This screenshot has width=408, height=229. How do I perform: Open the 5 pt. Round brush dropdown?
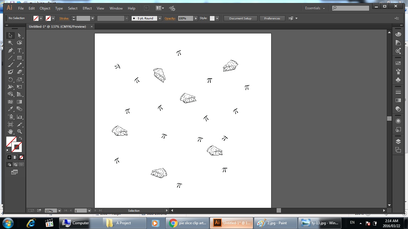click(159, 18)
